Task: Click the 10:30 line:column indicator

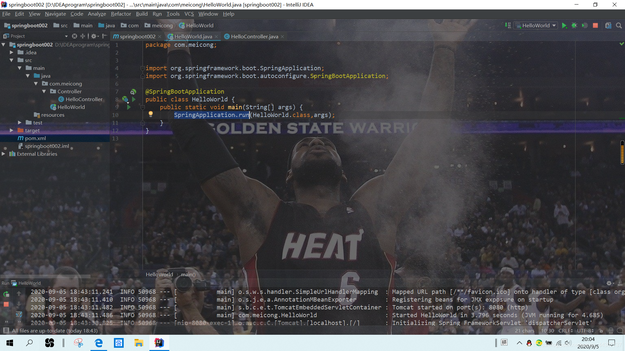Action: (548, 331)
